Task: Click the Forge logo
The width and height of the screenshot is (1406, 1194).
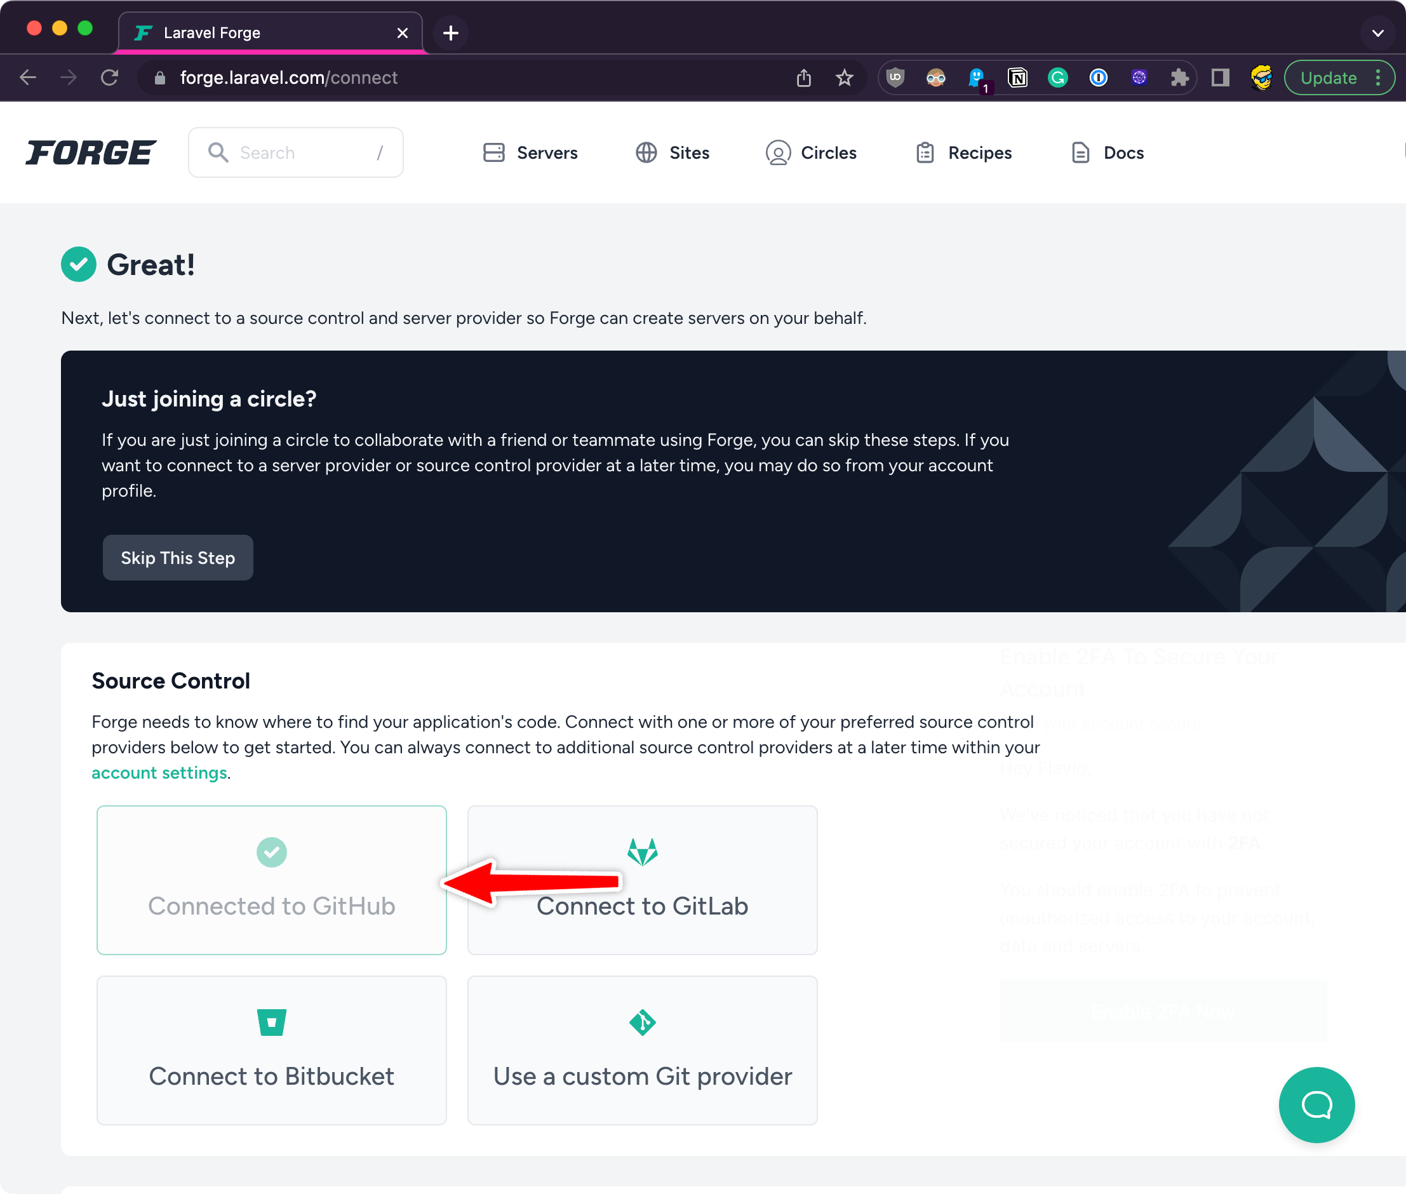Action: point(91,152)
